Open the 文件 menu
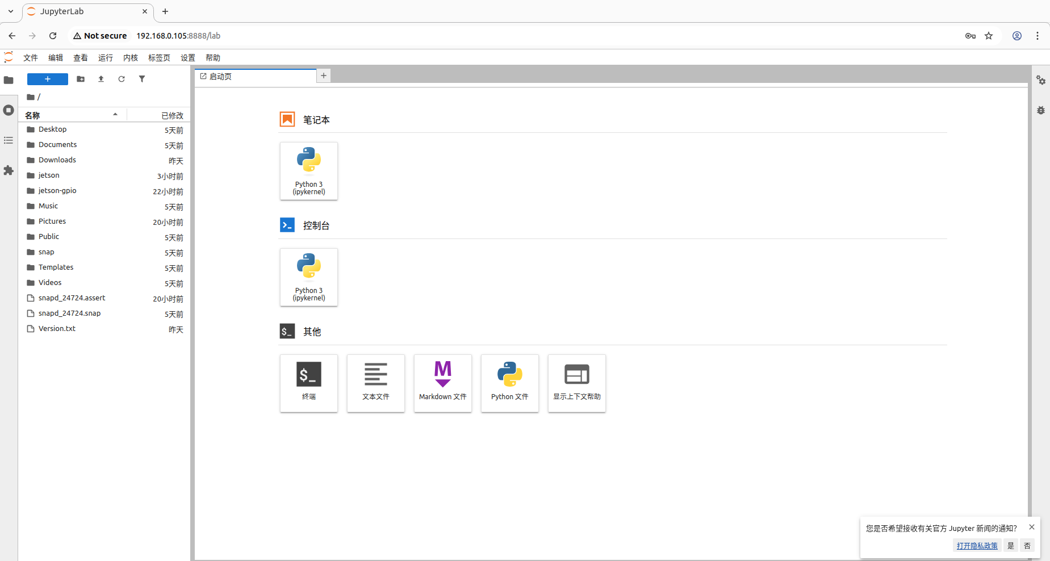Viewport: 1050px width, 561px height. pos(31,58)
